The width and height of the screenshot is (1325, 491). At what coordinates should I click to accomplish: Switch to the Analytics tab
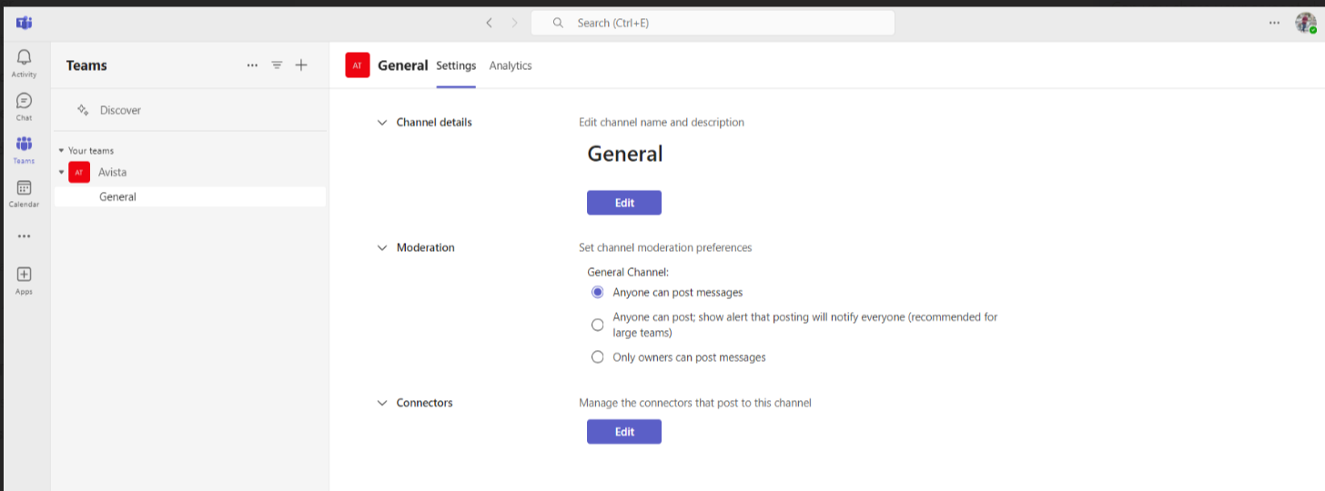click(x=511, y=65)
